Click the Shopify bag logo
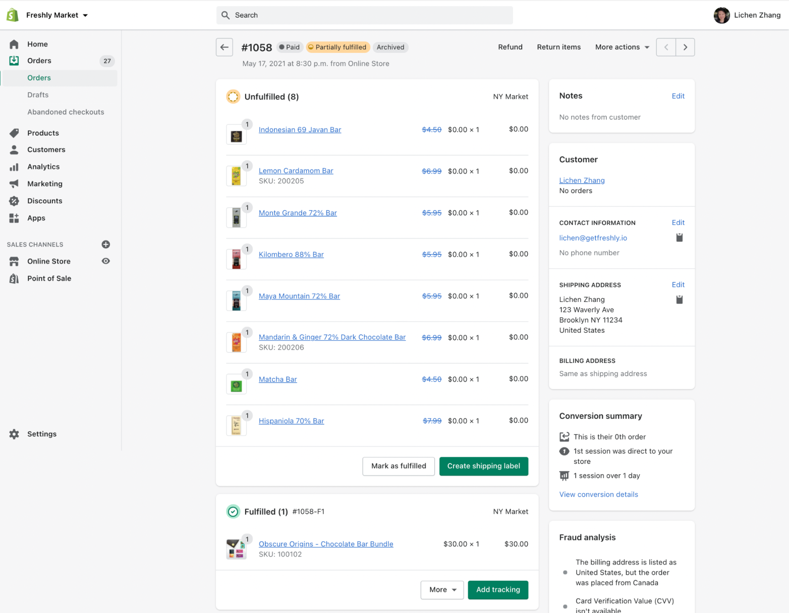Viewport: 789px width, 613px height. 13,15
